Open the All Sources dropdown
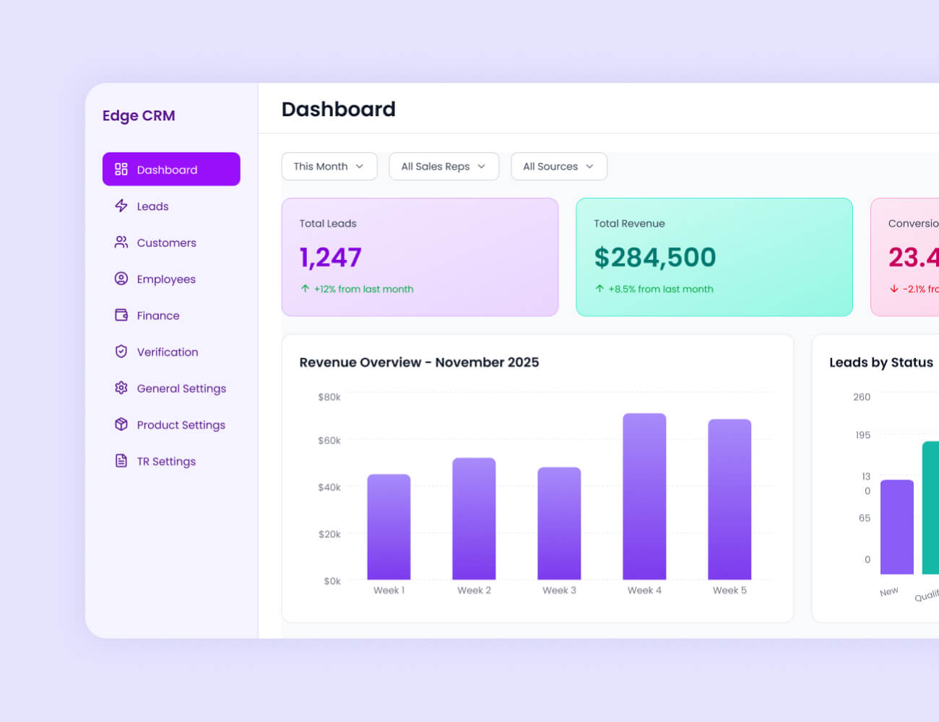The image size is (939, 722). [558, 166]
